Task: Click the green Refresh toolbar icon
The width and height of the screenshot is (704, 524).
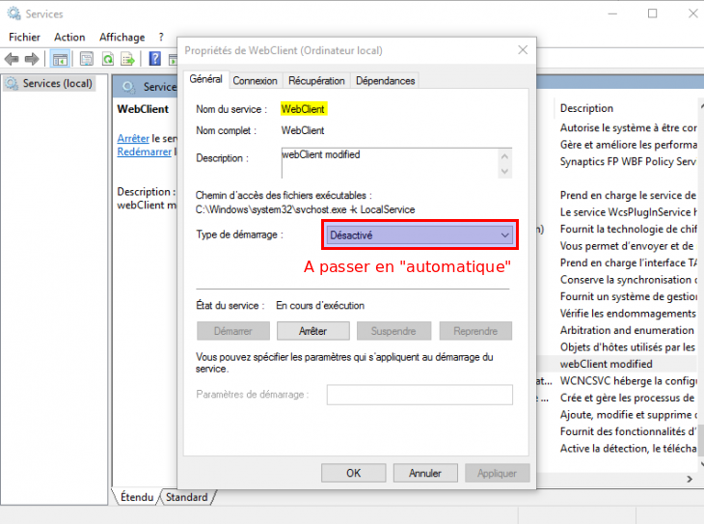Action: [108, 59]
